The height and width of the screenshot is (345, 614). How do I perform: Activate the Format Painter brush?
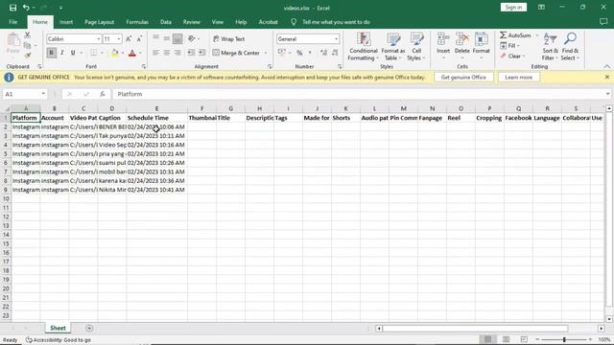27,56
